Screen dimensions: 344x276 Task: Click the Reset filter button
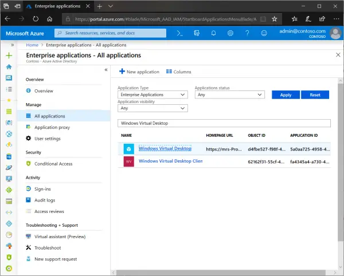pos(315,95)
